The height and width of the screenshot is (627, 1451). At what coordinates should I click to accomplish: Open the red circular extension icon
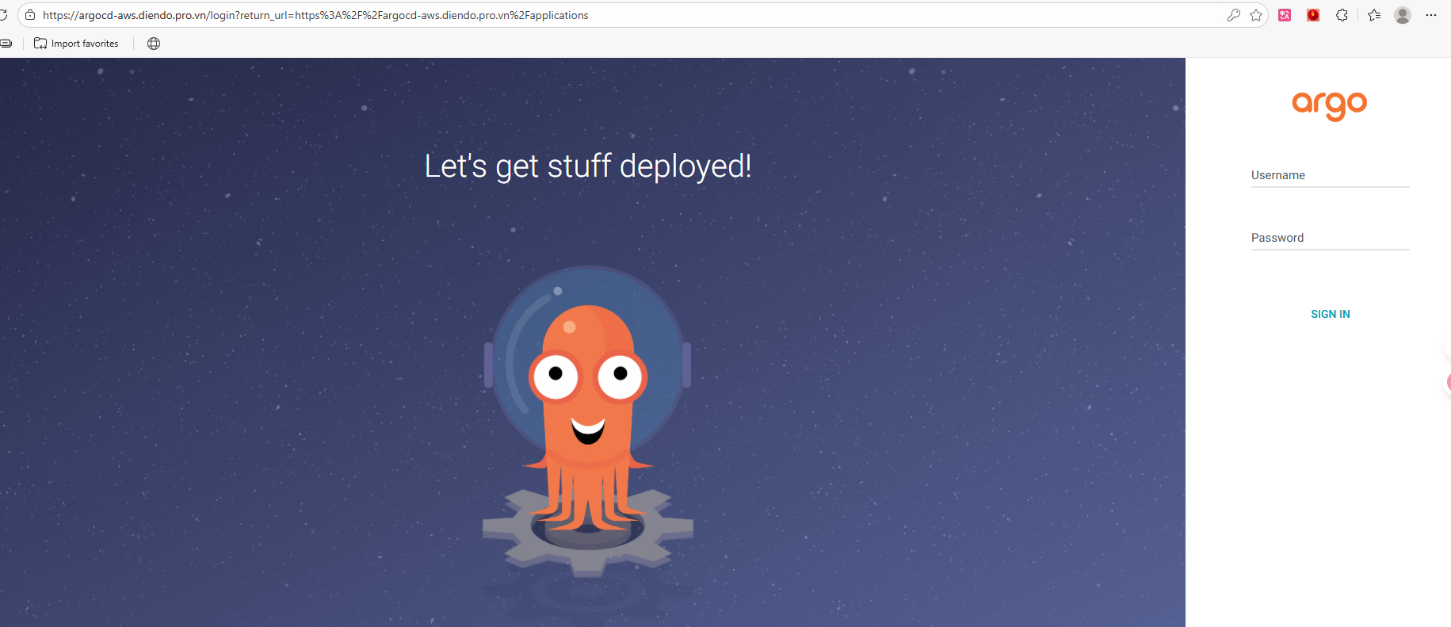coord(1313,15)
